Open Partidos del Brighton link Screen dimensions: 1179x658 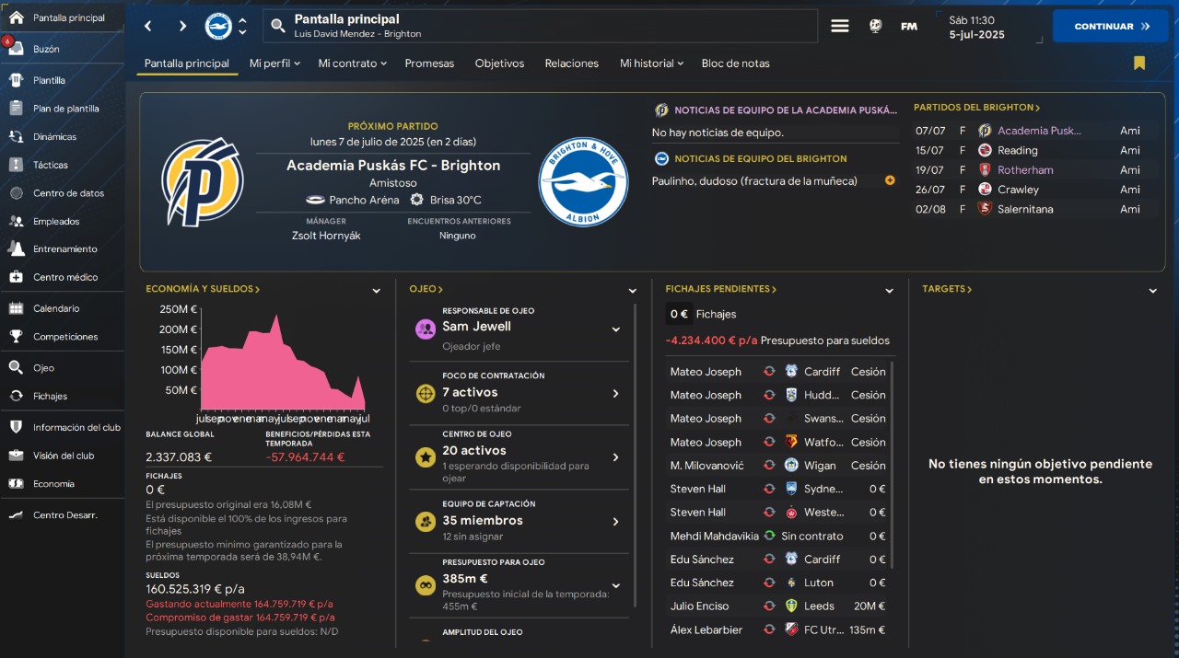976,108
